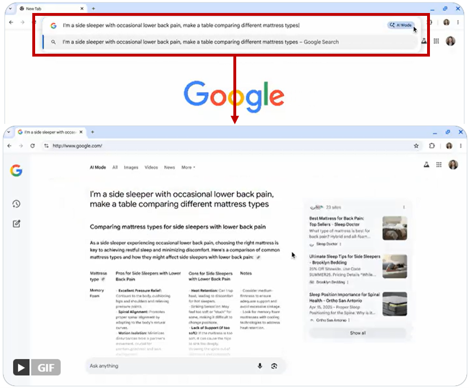This screenshot has height=388, width=469.
Task: Open the browser extensions puzzle icon
Action: coord(432,145)
